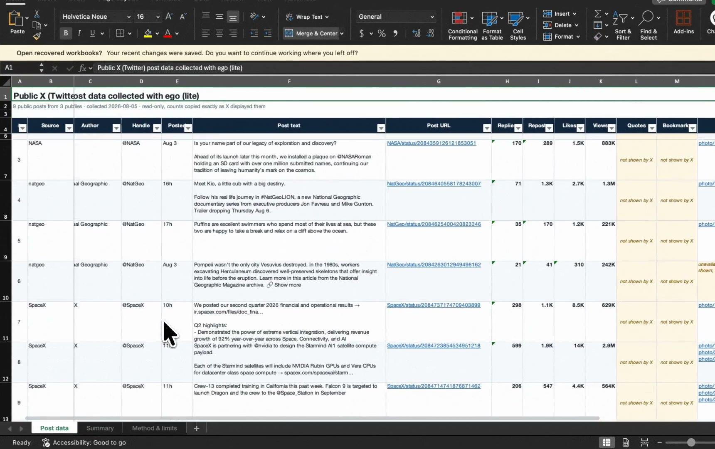715x449 pixels.
Task: Activate the Format Painter brush
Action: click(37, 36)
